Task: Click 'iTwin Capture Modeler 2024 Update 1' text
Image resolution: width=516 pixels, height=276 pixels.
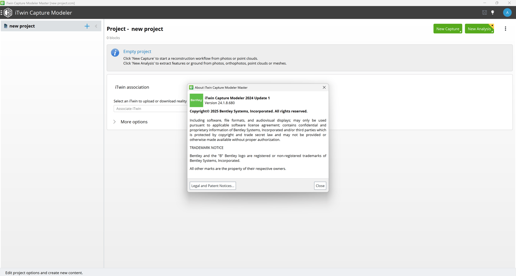Action: coord(237,98)
